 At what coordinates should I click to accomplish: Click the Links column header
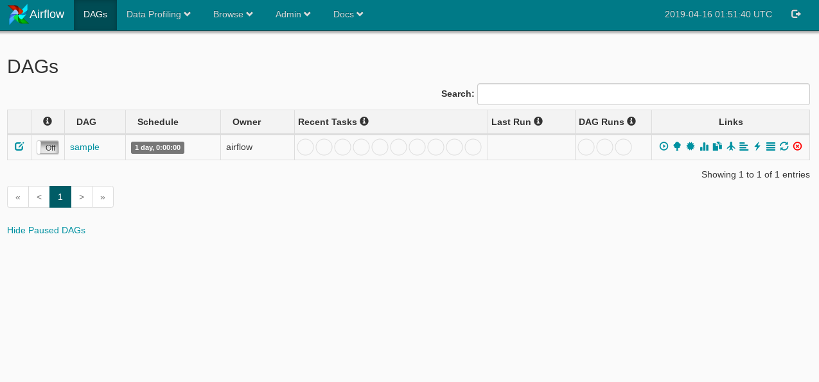[731, 122]
